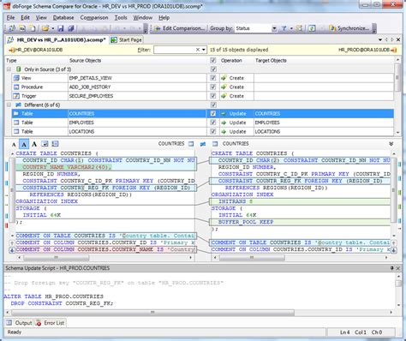The height and width of the screenshot is (341, 406).
Task: Open the Help menu
Action: click(164, 18)
